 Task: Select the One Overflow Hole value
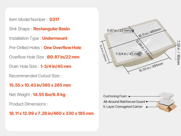62,48
